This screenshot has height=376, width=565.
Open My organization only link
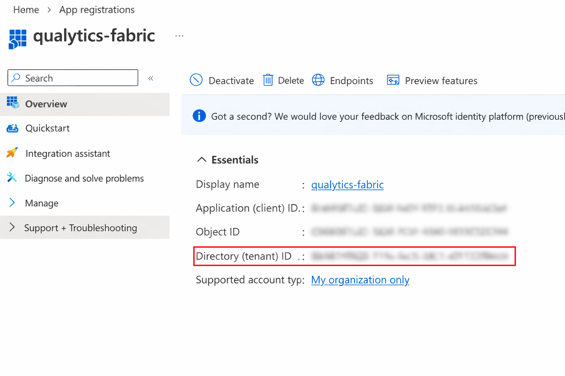360,280
